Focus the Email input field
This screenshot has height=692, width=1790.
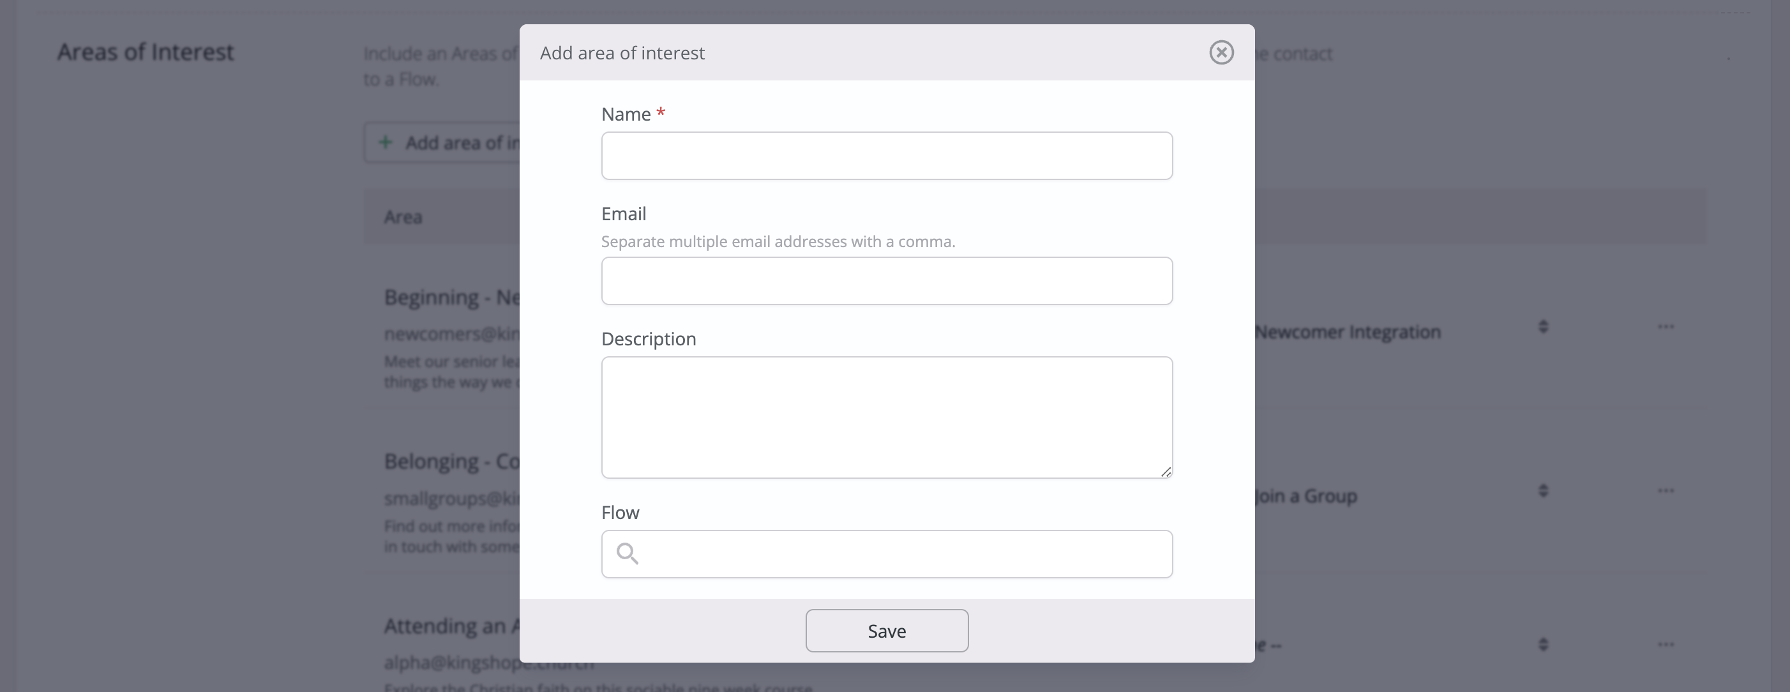pyautogui.click(x=887, y=281)
